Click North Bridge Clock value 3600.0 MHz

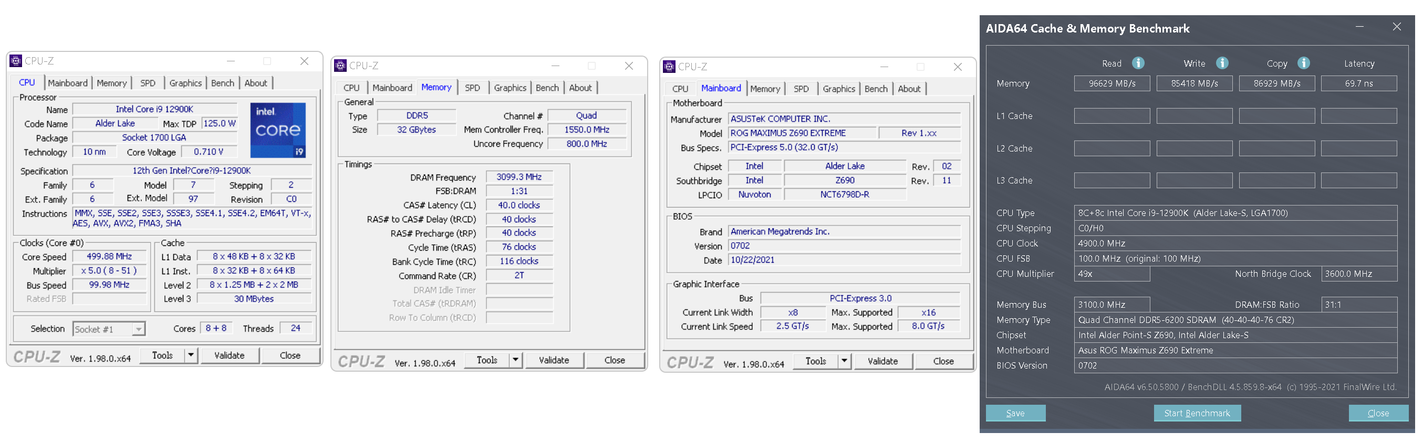click(x=1359, y=274)
